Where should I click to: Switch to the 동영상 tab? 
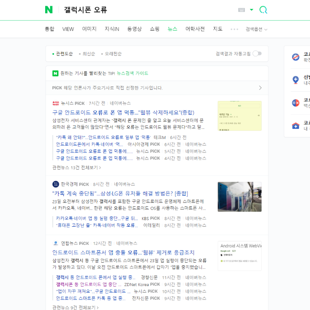[135, 29]
